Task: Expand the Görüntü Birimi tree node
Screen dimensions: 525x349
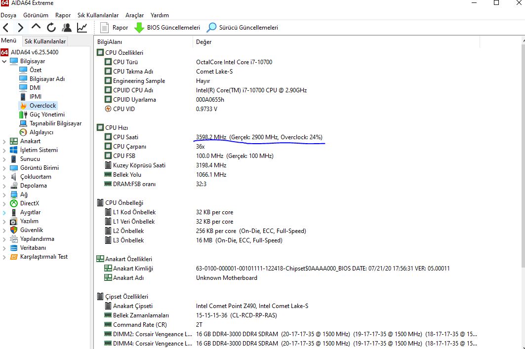Action: (x=4, y=168)
